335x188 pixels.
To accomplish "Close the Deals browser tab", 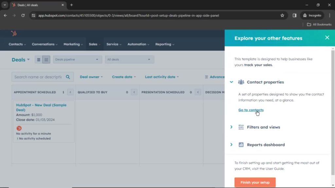I will [62, 5].
